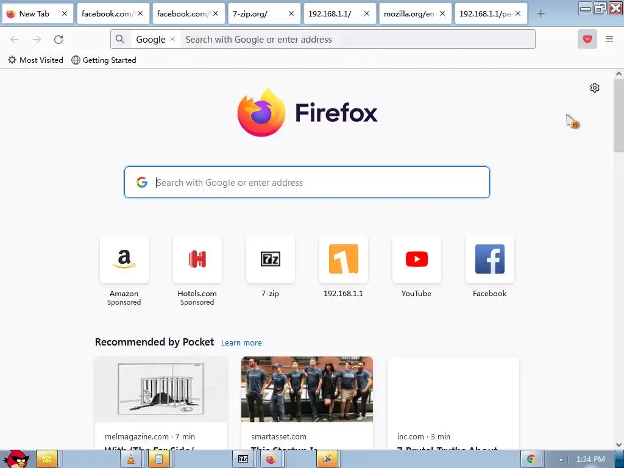
Task: Click the Chrome icon in system tray
Action: point(531,459)
